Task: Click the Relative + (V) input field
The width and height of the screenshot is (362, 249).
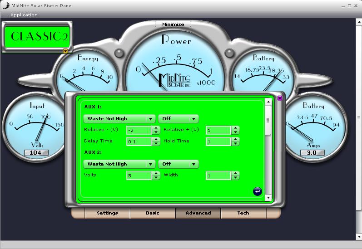Action: point(218,130)
